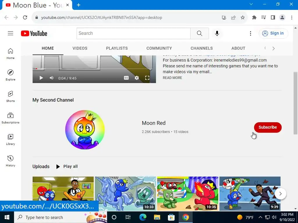The image size is (298, 223).
Task: Switch to the VIDEOS tab
Action: click(x=80, y=48)
